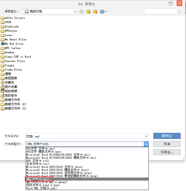
Task: Select the Downloads folder
Action: [10, 26]
